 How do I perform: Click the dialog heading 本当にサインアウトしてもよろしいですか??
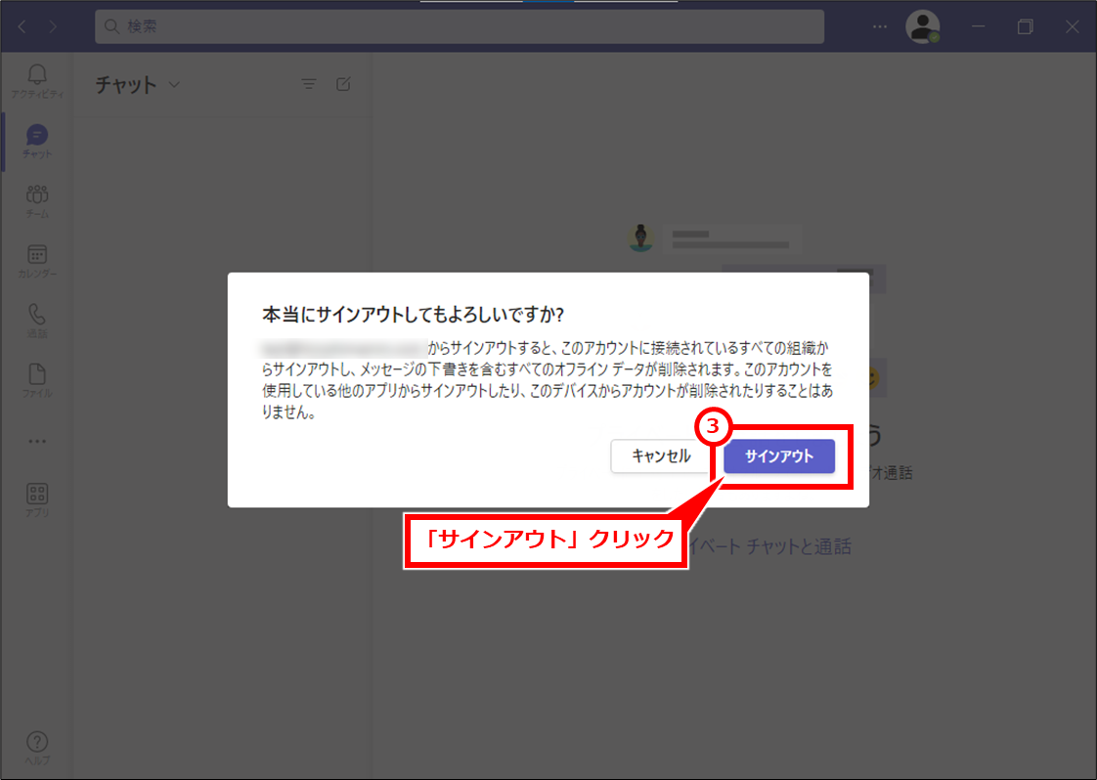pos(413,315)
